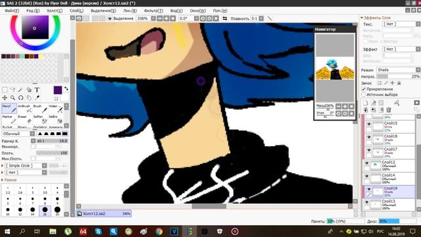Viewport: 421px width, 237px height.
Task: Open the Режим blending mode dropdown
Action: (398, 70)
